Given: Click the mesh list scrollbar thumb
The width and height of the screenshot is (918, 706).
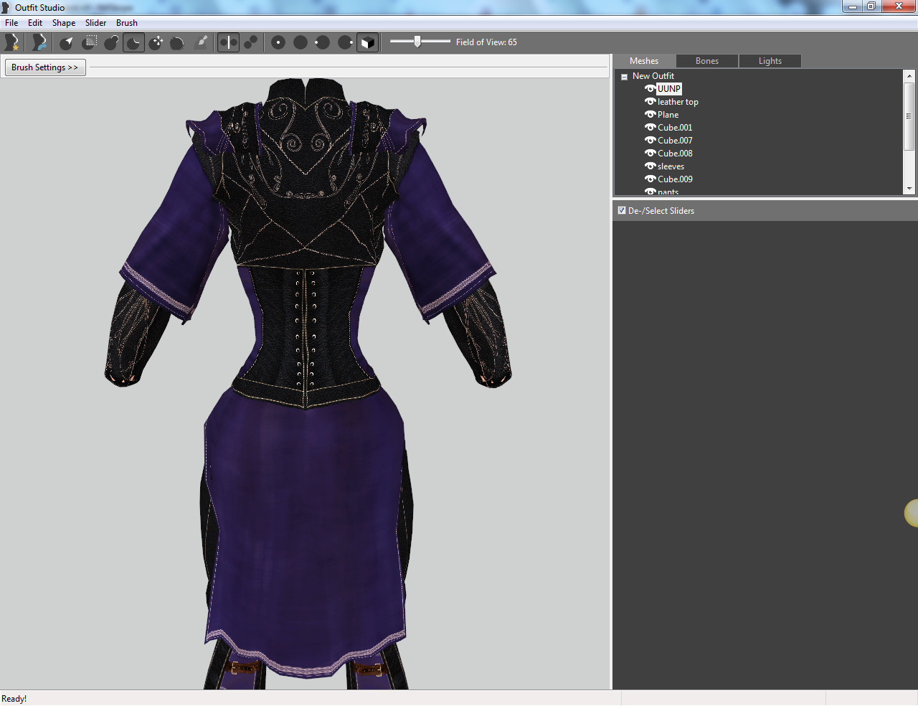Looking at the screenshot, I should coord(909,116).
